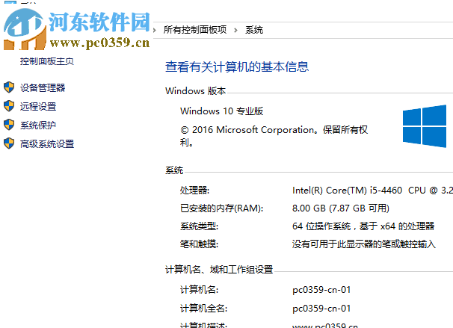Expand arrow before 所有控制面板项 breadcrumb
The image size is (453, 328).
[x=155, y=30]
